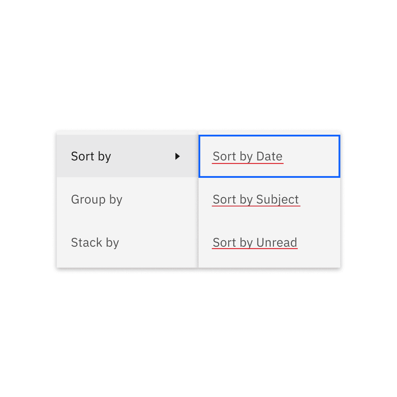The width and height of the screenshot is (397, 397).
Task: Click the highlighted top row of the menu
Action: (128, 156)
